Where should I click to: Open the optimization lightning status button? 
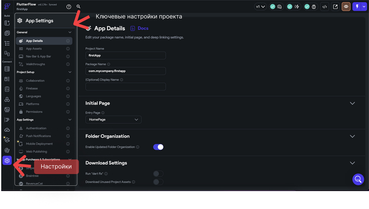coord(293,6)
